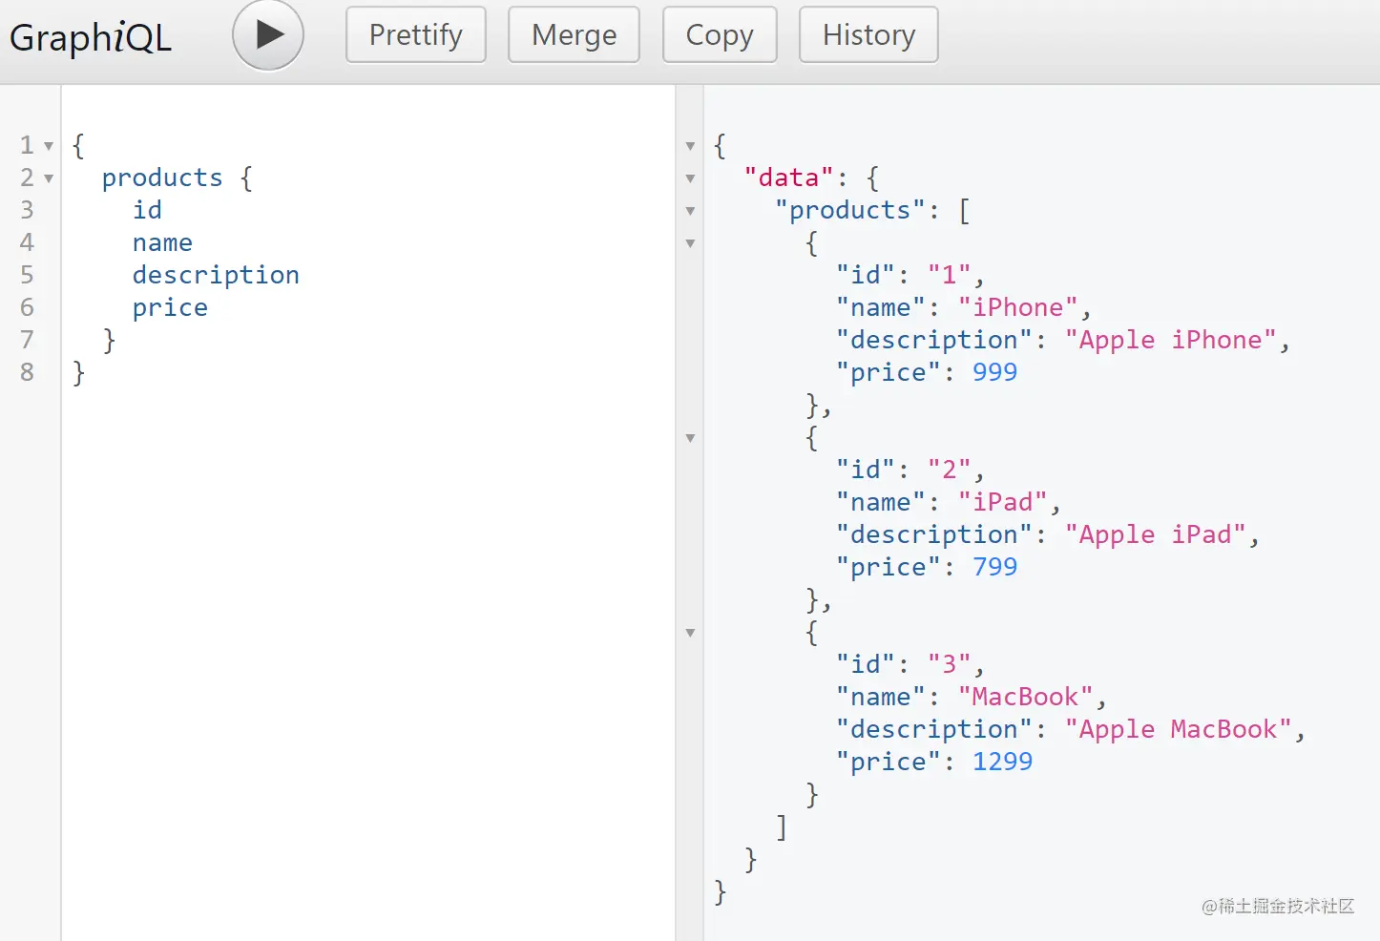Screen dimensions: 1380x941
Task: Click the 'products' field in query editor
Action: (162, 178)
